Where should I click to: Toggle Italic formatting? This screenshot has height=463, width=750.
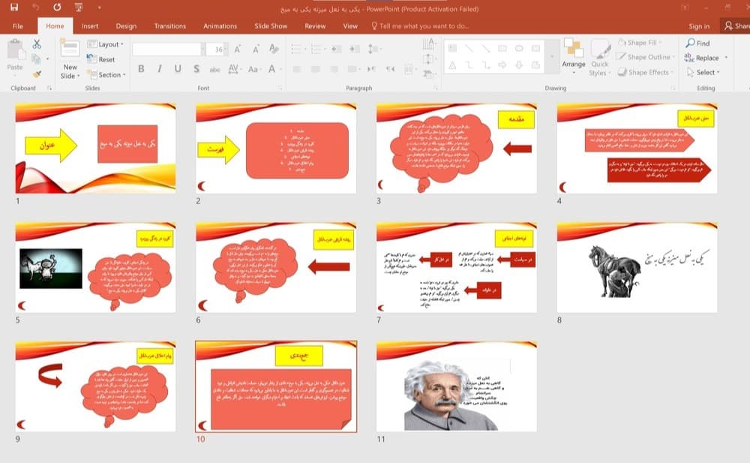[159, 69]
